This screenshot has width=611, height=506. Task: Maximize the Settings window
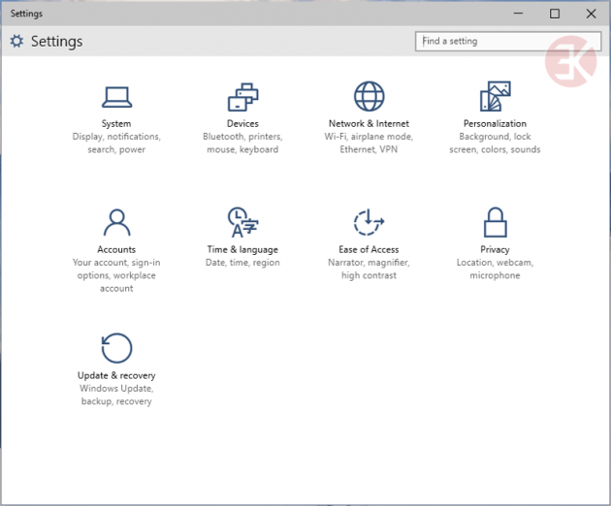555,14
